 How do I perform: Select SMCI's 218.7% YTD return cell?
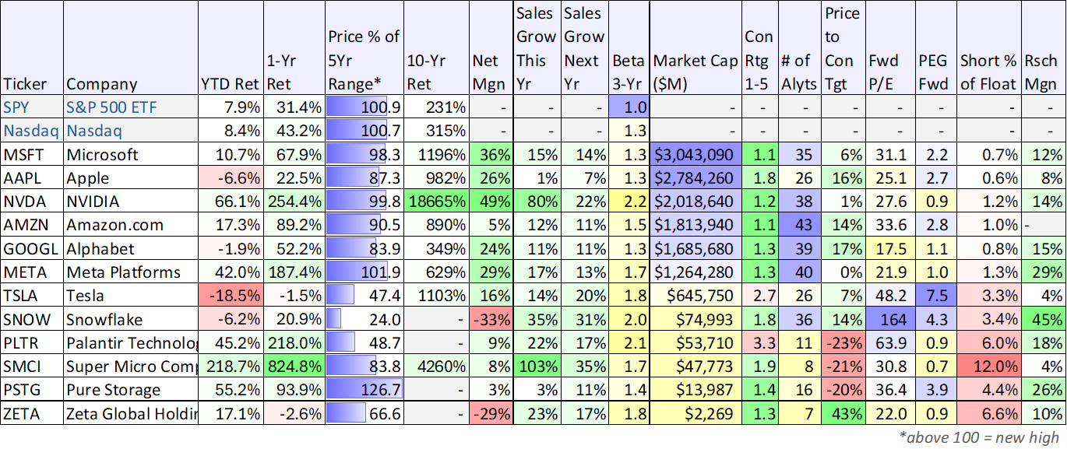pyautogui.click(x=231, y=367)
